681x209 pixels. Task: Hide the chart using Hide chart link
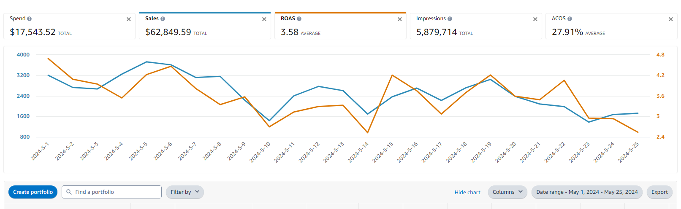[467, 193]
